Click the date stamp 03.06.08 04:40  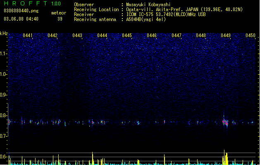[21, 19]
